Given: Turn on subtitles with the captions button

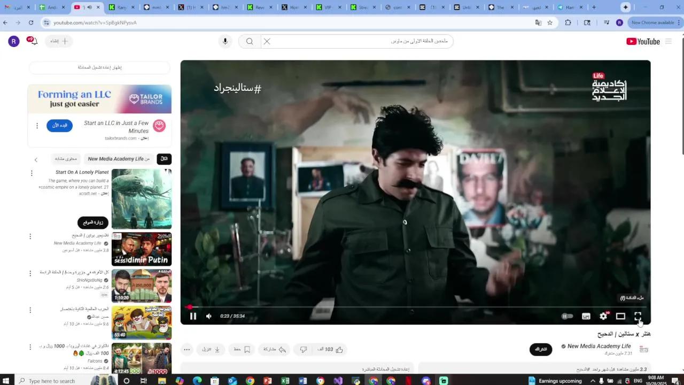Looking at the screenshot, I should [586, 316].
